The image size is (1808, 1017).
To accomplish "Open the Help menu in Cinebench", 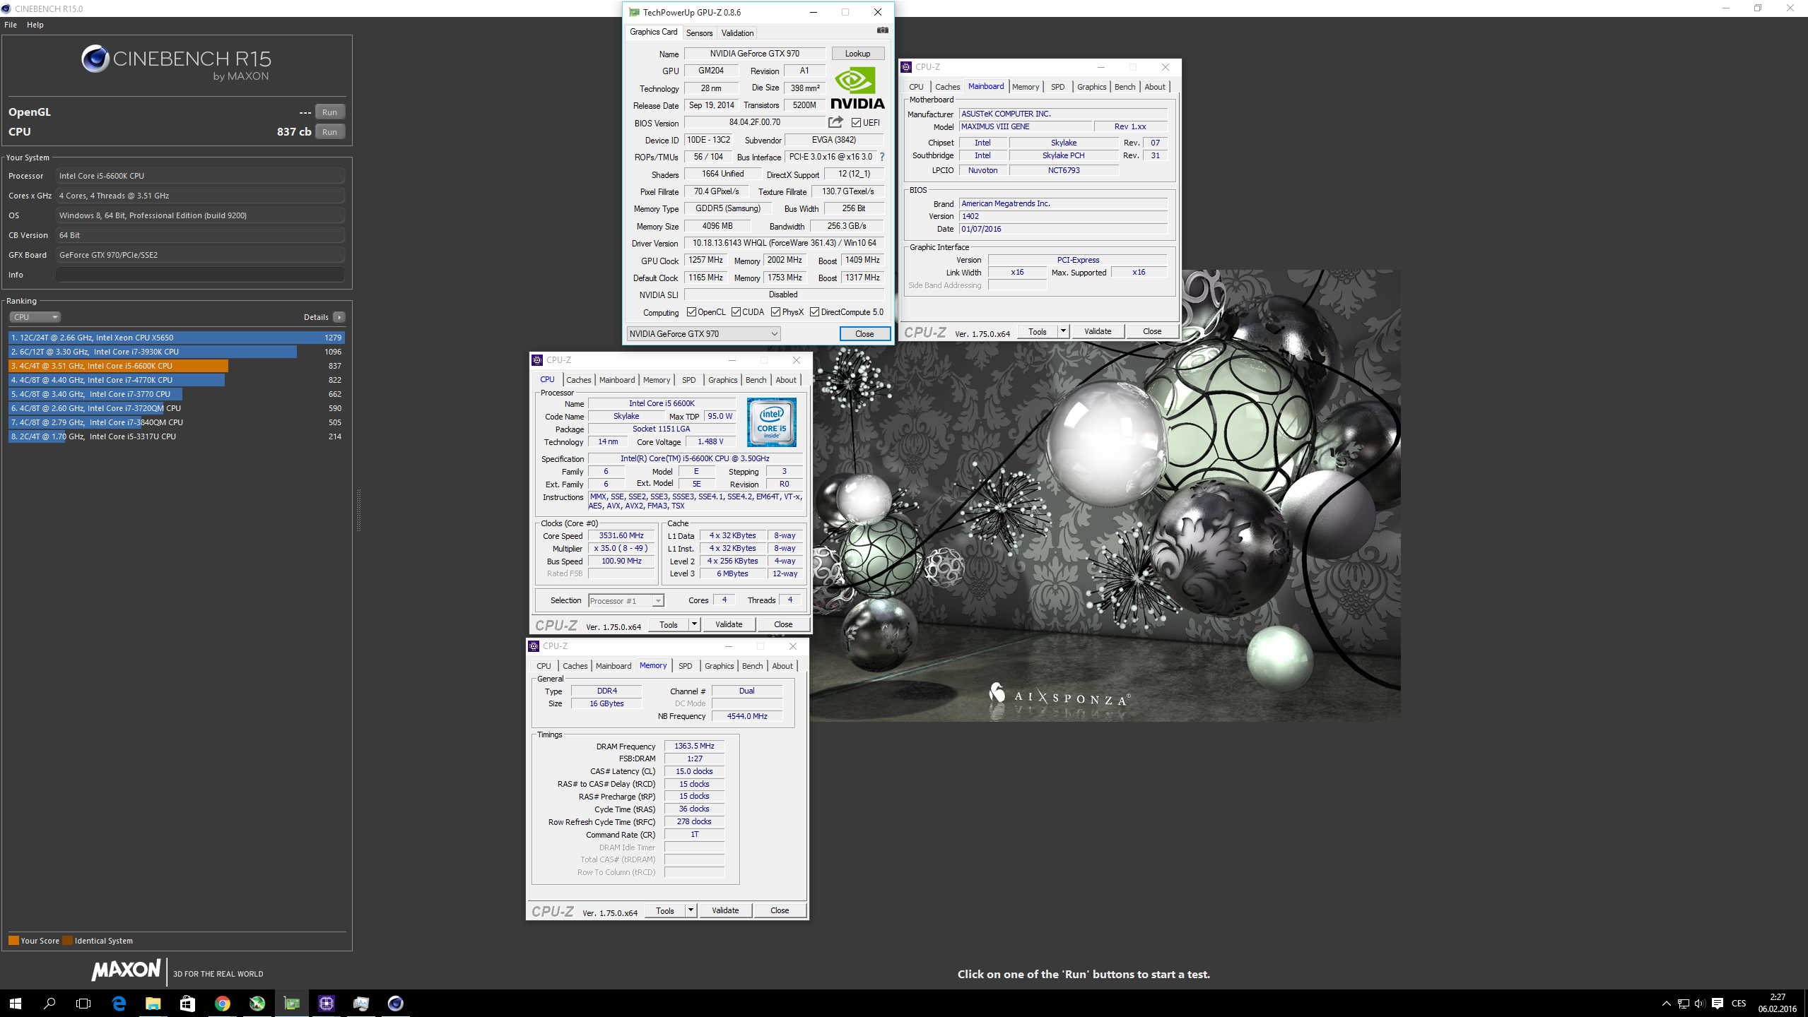I will point(35,25).
